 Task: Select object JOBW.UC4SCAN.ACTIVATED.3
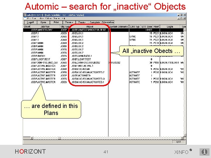pos(88,79)
